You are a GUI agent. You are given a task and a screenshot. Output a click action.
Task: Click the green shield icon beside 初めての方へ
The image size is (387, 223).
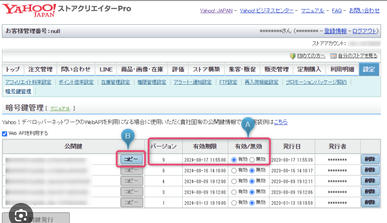point(293,56)
